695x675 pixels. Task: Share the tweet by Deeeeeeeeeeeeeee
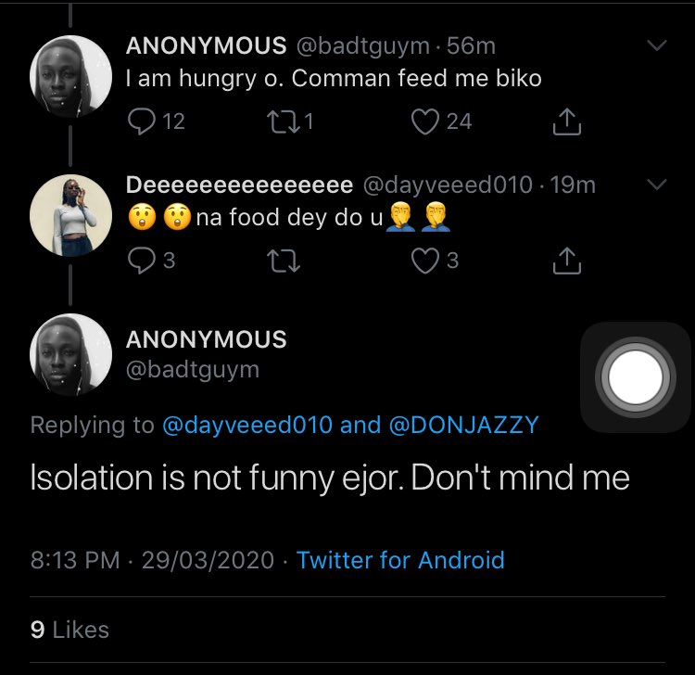[x=566, y=261]
